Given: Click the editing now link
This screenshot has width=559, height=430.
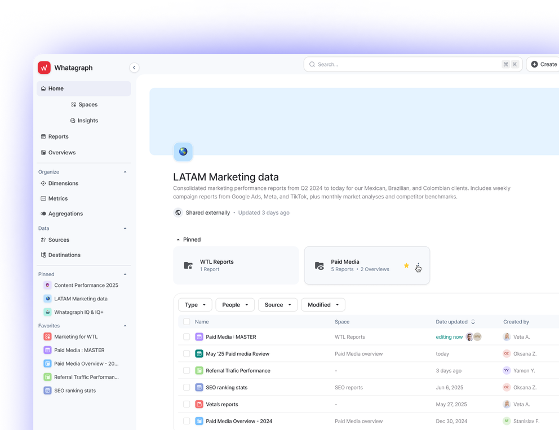Looking at the screenshot, I should (449, 336).
